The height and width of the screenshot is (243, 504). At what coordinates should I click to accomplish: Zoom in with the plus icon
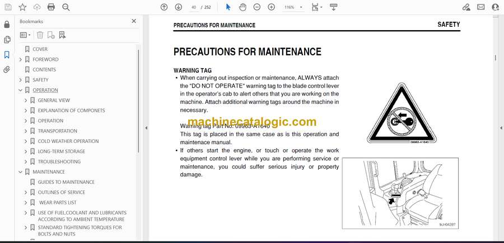(271, 7)
